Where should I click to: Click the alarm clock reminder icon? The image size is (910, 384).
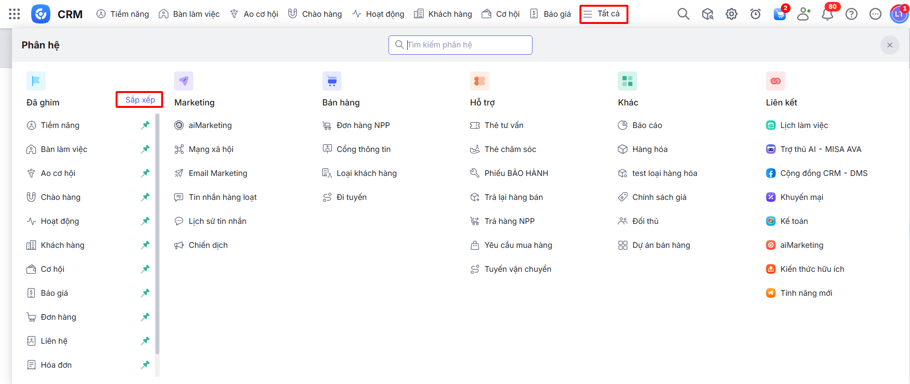click(x=755, y=14)
